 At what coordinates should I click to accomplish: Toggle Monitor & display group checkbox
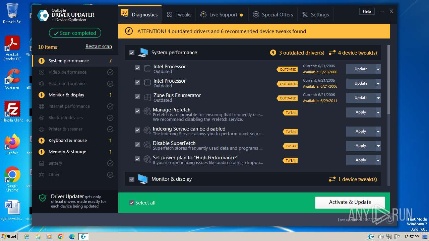(x=132, y=179)
